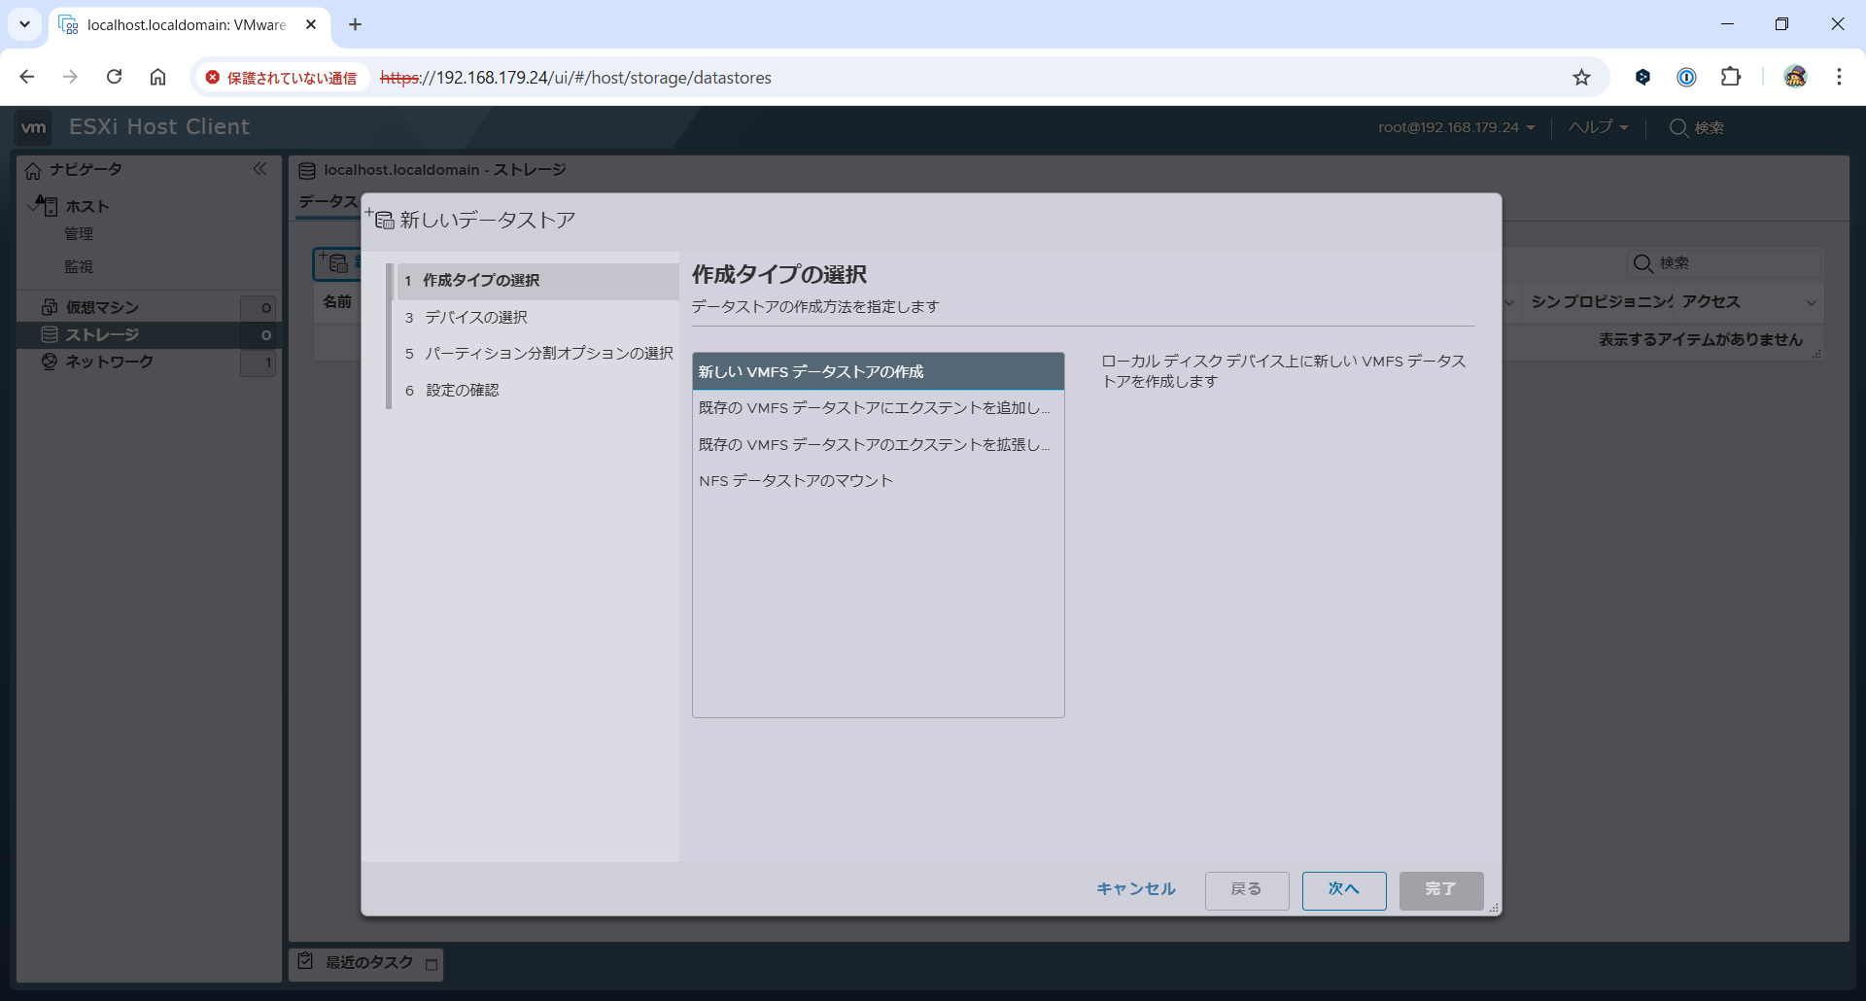The height and width of the screenshot is (1001, 1866).
Task: Open the ヘルプ dropdown menu
Action: (1598, 127)
